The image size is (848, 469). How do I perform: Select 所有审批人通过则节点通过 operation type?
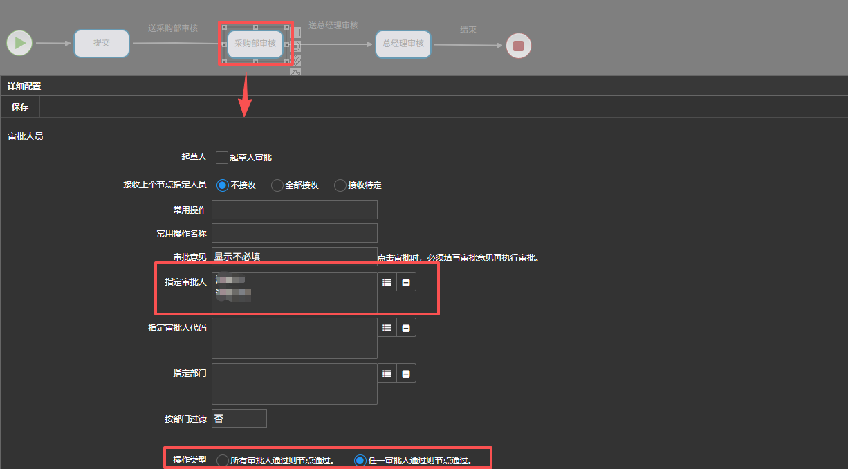coord(223,461)
